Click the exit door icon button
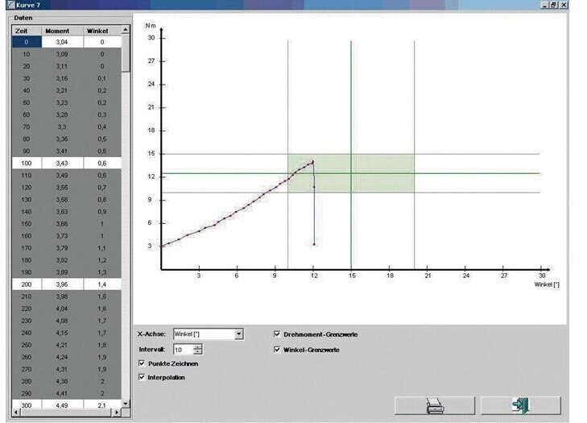 515,405
